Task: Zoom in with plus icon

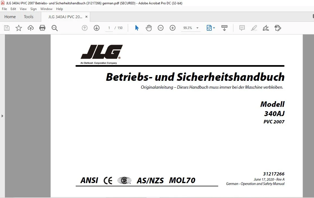Action: coord(172,28)
